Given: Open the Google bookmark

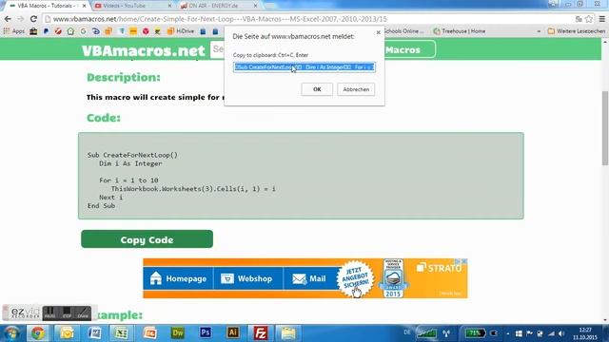Looking at the screenshot, I should (x=83, y=31).
